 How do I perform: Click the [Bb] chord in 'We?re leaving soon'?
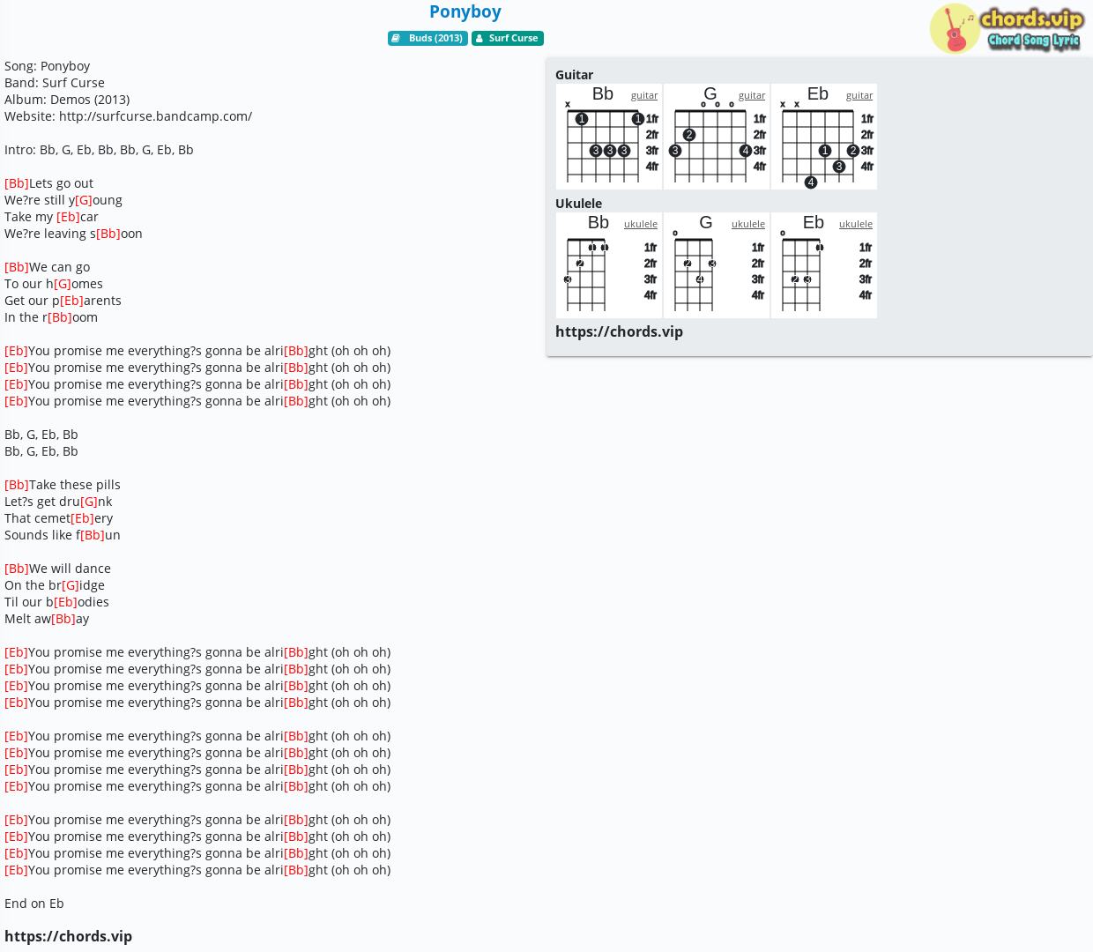pyautogui.click(x=108, y=234)
